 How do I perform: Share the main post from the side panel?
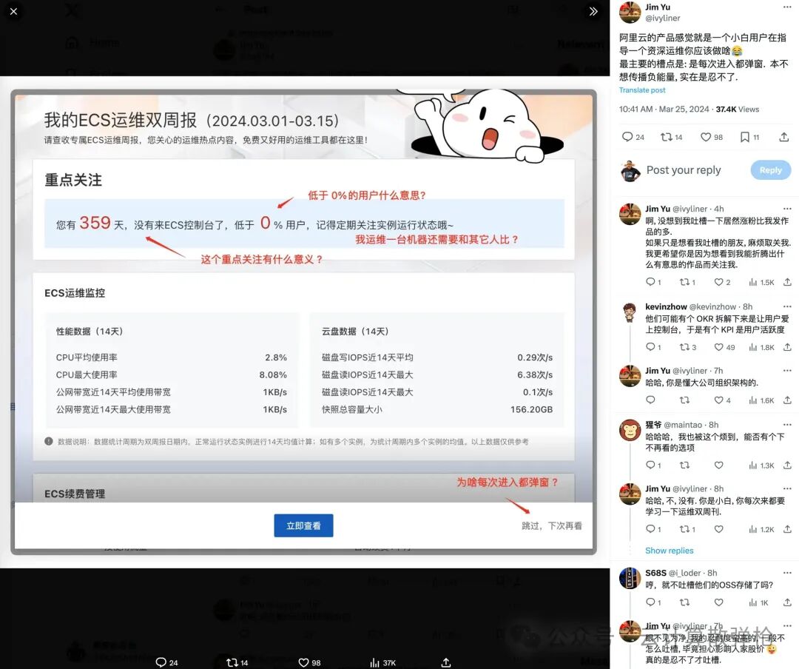pyautogui.click(x=784, y=137)
